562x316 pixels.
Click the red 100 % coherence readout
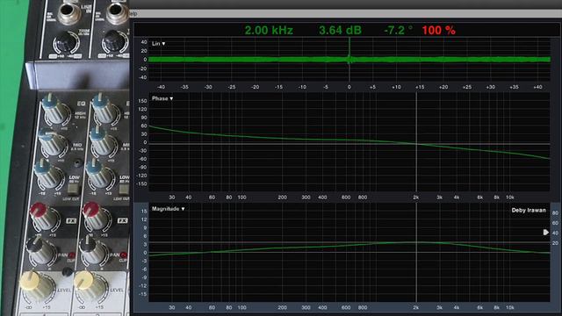click(x=439, y=30)
